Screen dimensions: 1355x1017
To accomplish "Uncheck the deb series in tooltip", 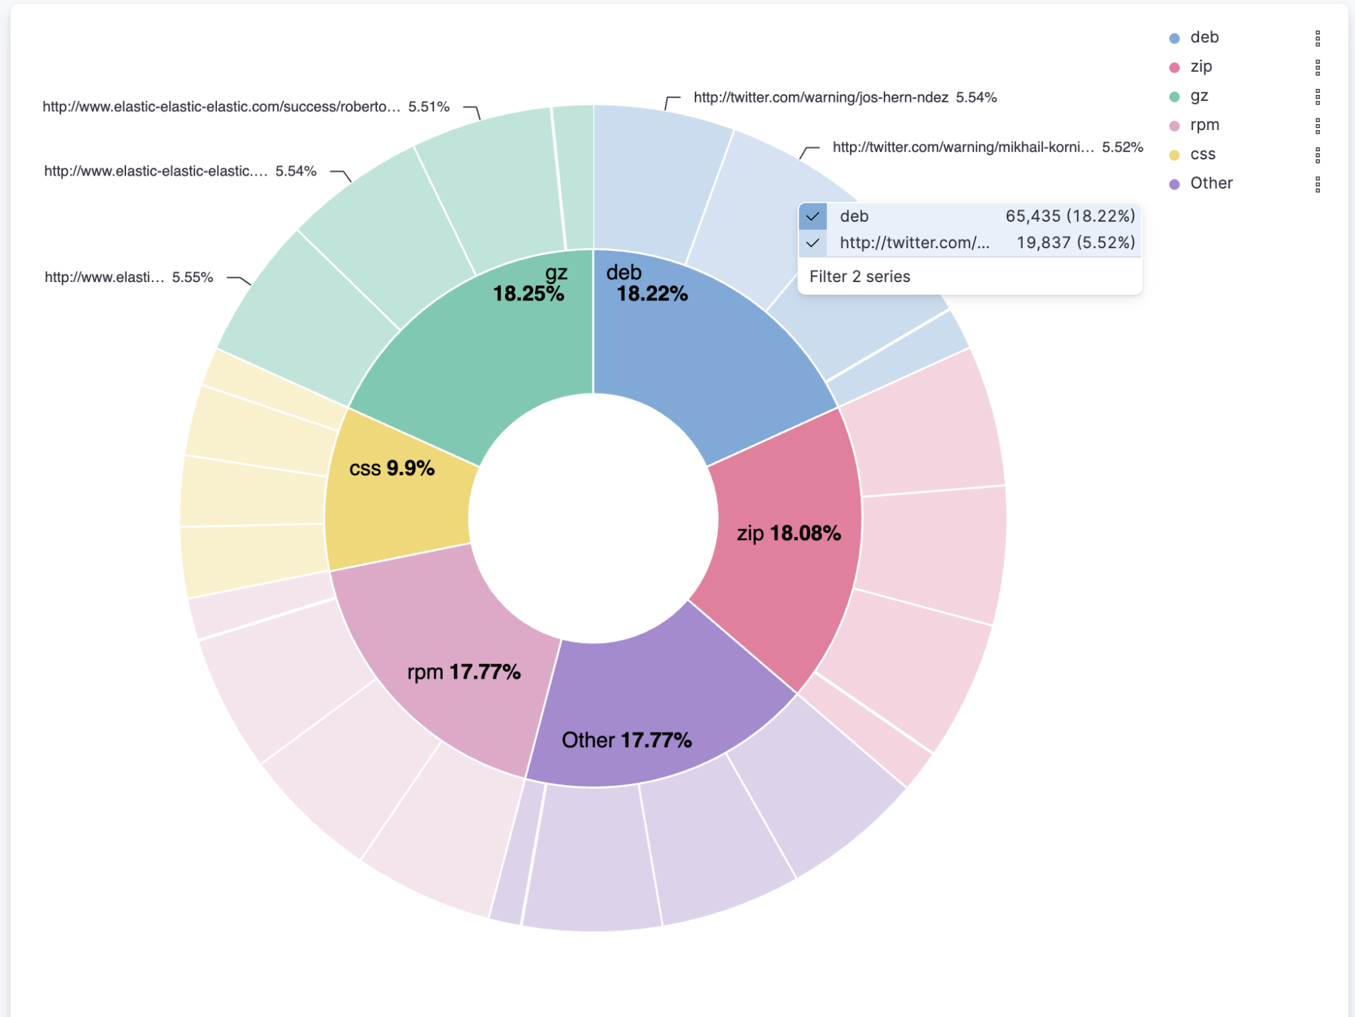I will coord(813,216).
